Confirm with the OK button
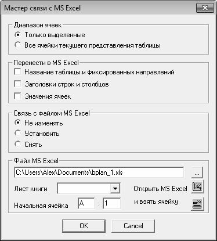 84,226
